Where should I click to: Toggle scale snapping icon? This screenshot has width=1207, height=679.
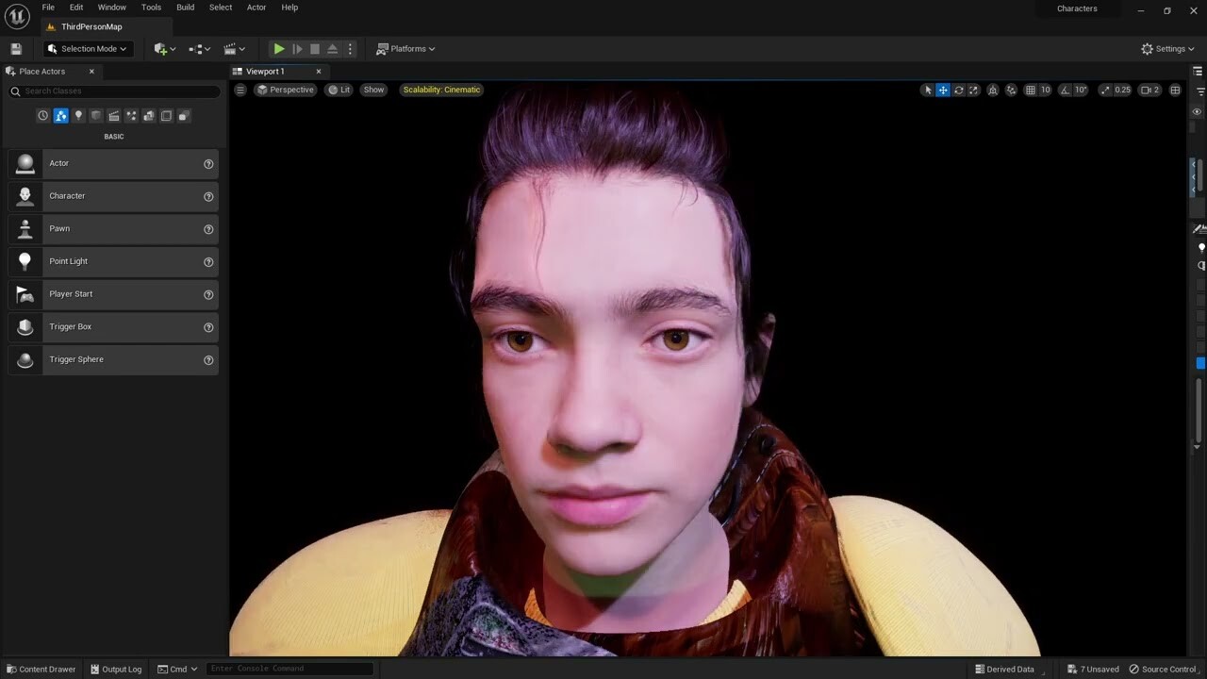point(1105,91)
